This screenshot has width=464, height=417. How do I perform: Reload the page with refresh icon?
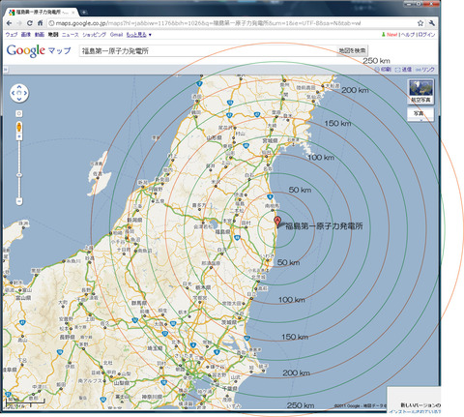pos(30,23)
